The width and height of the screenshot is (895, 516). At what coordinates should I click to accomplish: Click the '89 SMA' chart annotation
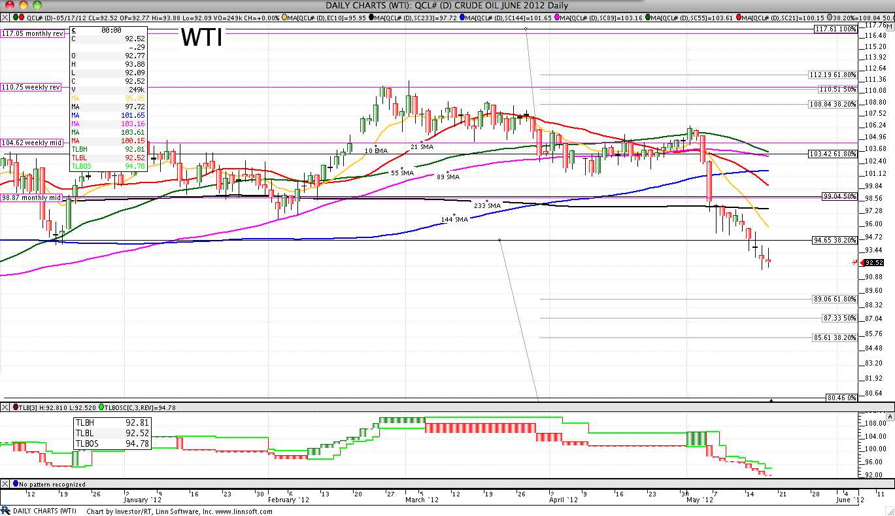[x=448, y=177]
